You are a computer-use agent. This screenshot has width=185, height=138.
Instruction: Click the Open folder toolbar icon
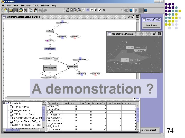11,10
